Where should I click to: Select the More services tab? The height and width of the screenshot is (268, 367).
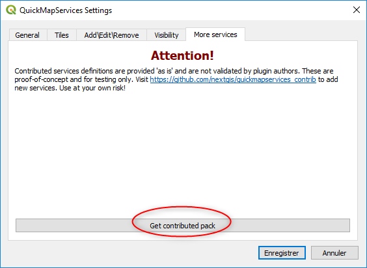[215, 34]
